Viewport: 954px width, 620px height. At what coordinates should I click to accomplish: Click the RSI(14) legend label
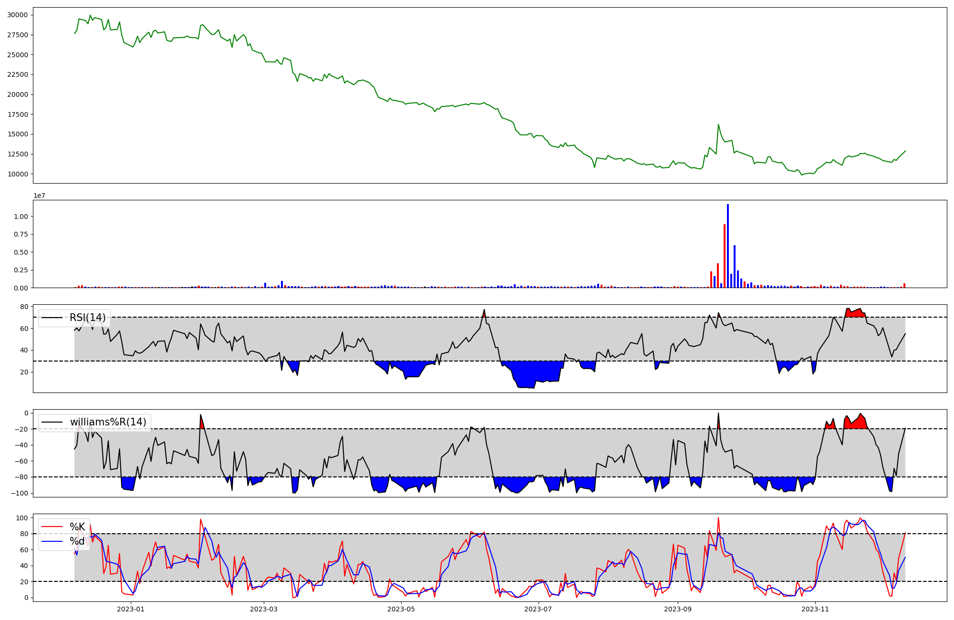pyautogui.click(x=88, y=318)
